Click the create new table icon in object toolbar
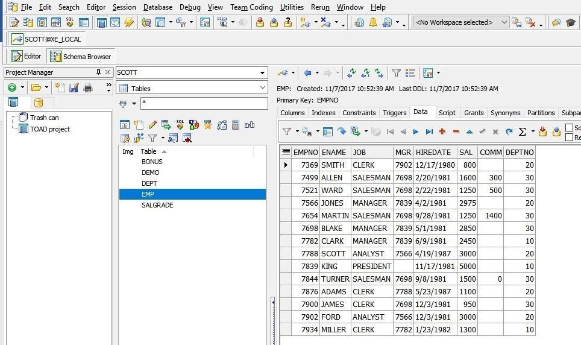 point(139,125)
